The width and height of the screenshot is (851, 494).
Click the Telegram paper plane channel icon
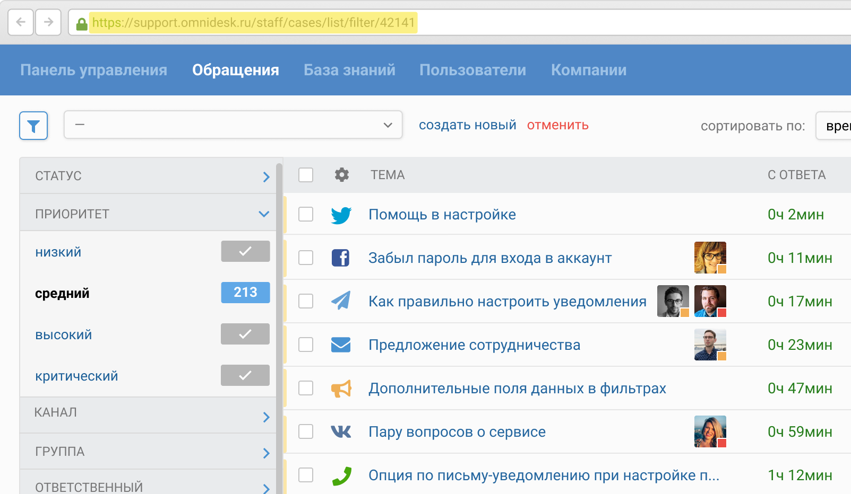tap(341, 301)
